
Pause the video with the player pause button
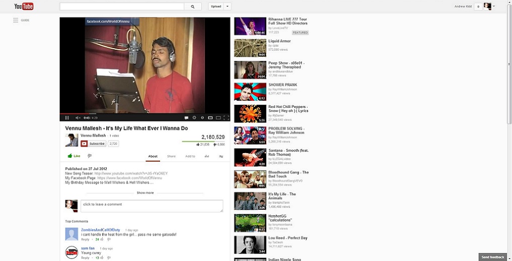pyautogui.click(x=67, y=118)
